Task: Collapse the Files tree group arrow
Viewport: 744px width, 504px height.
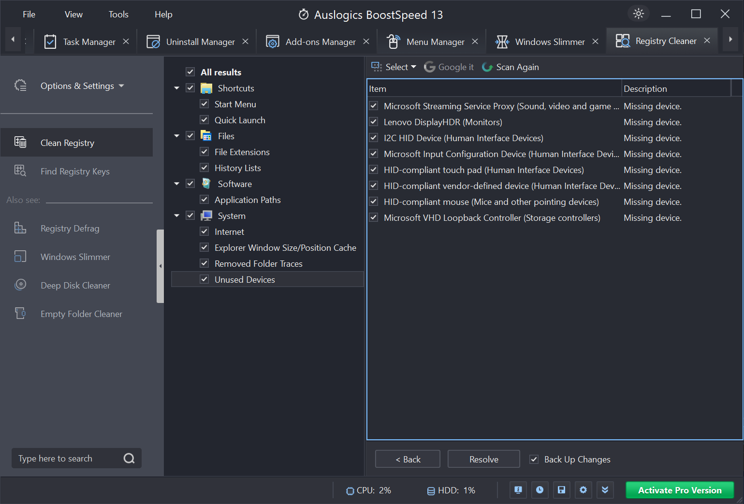Action: [177, 136]
